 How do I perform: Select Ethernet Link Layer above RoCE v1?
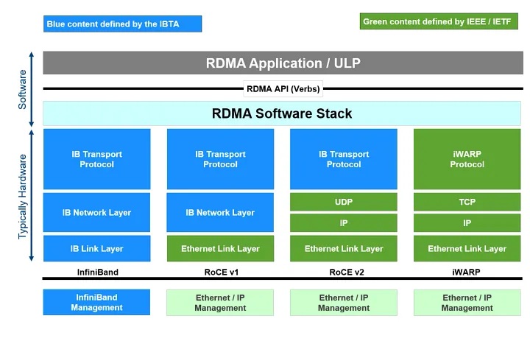click(x=220, y=249)
